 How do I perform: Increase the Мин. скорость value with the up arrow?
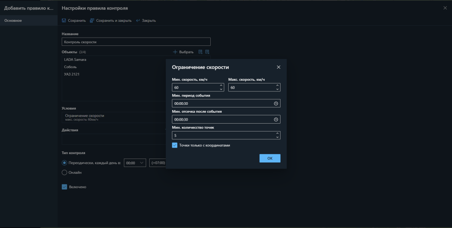click(221, 86)
